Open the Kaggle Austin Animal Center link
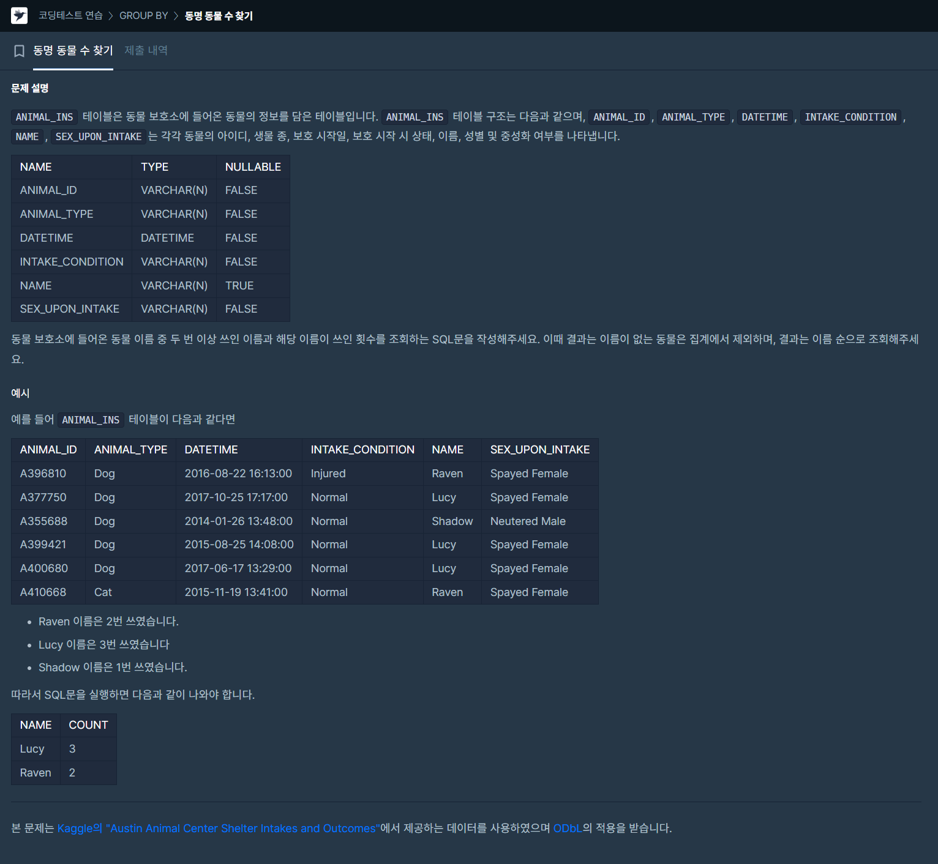Viewport: 938px width, 864px height. coord(219,828)
